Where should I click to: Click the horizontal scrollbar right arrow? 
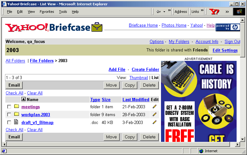point(238,144)
